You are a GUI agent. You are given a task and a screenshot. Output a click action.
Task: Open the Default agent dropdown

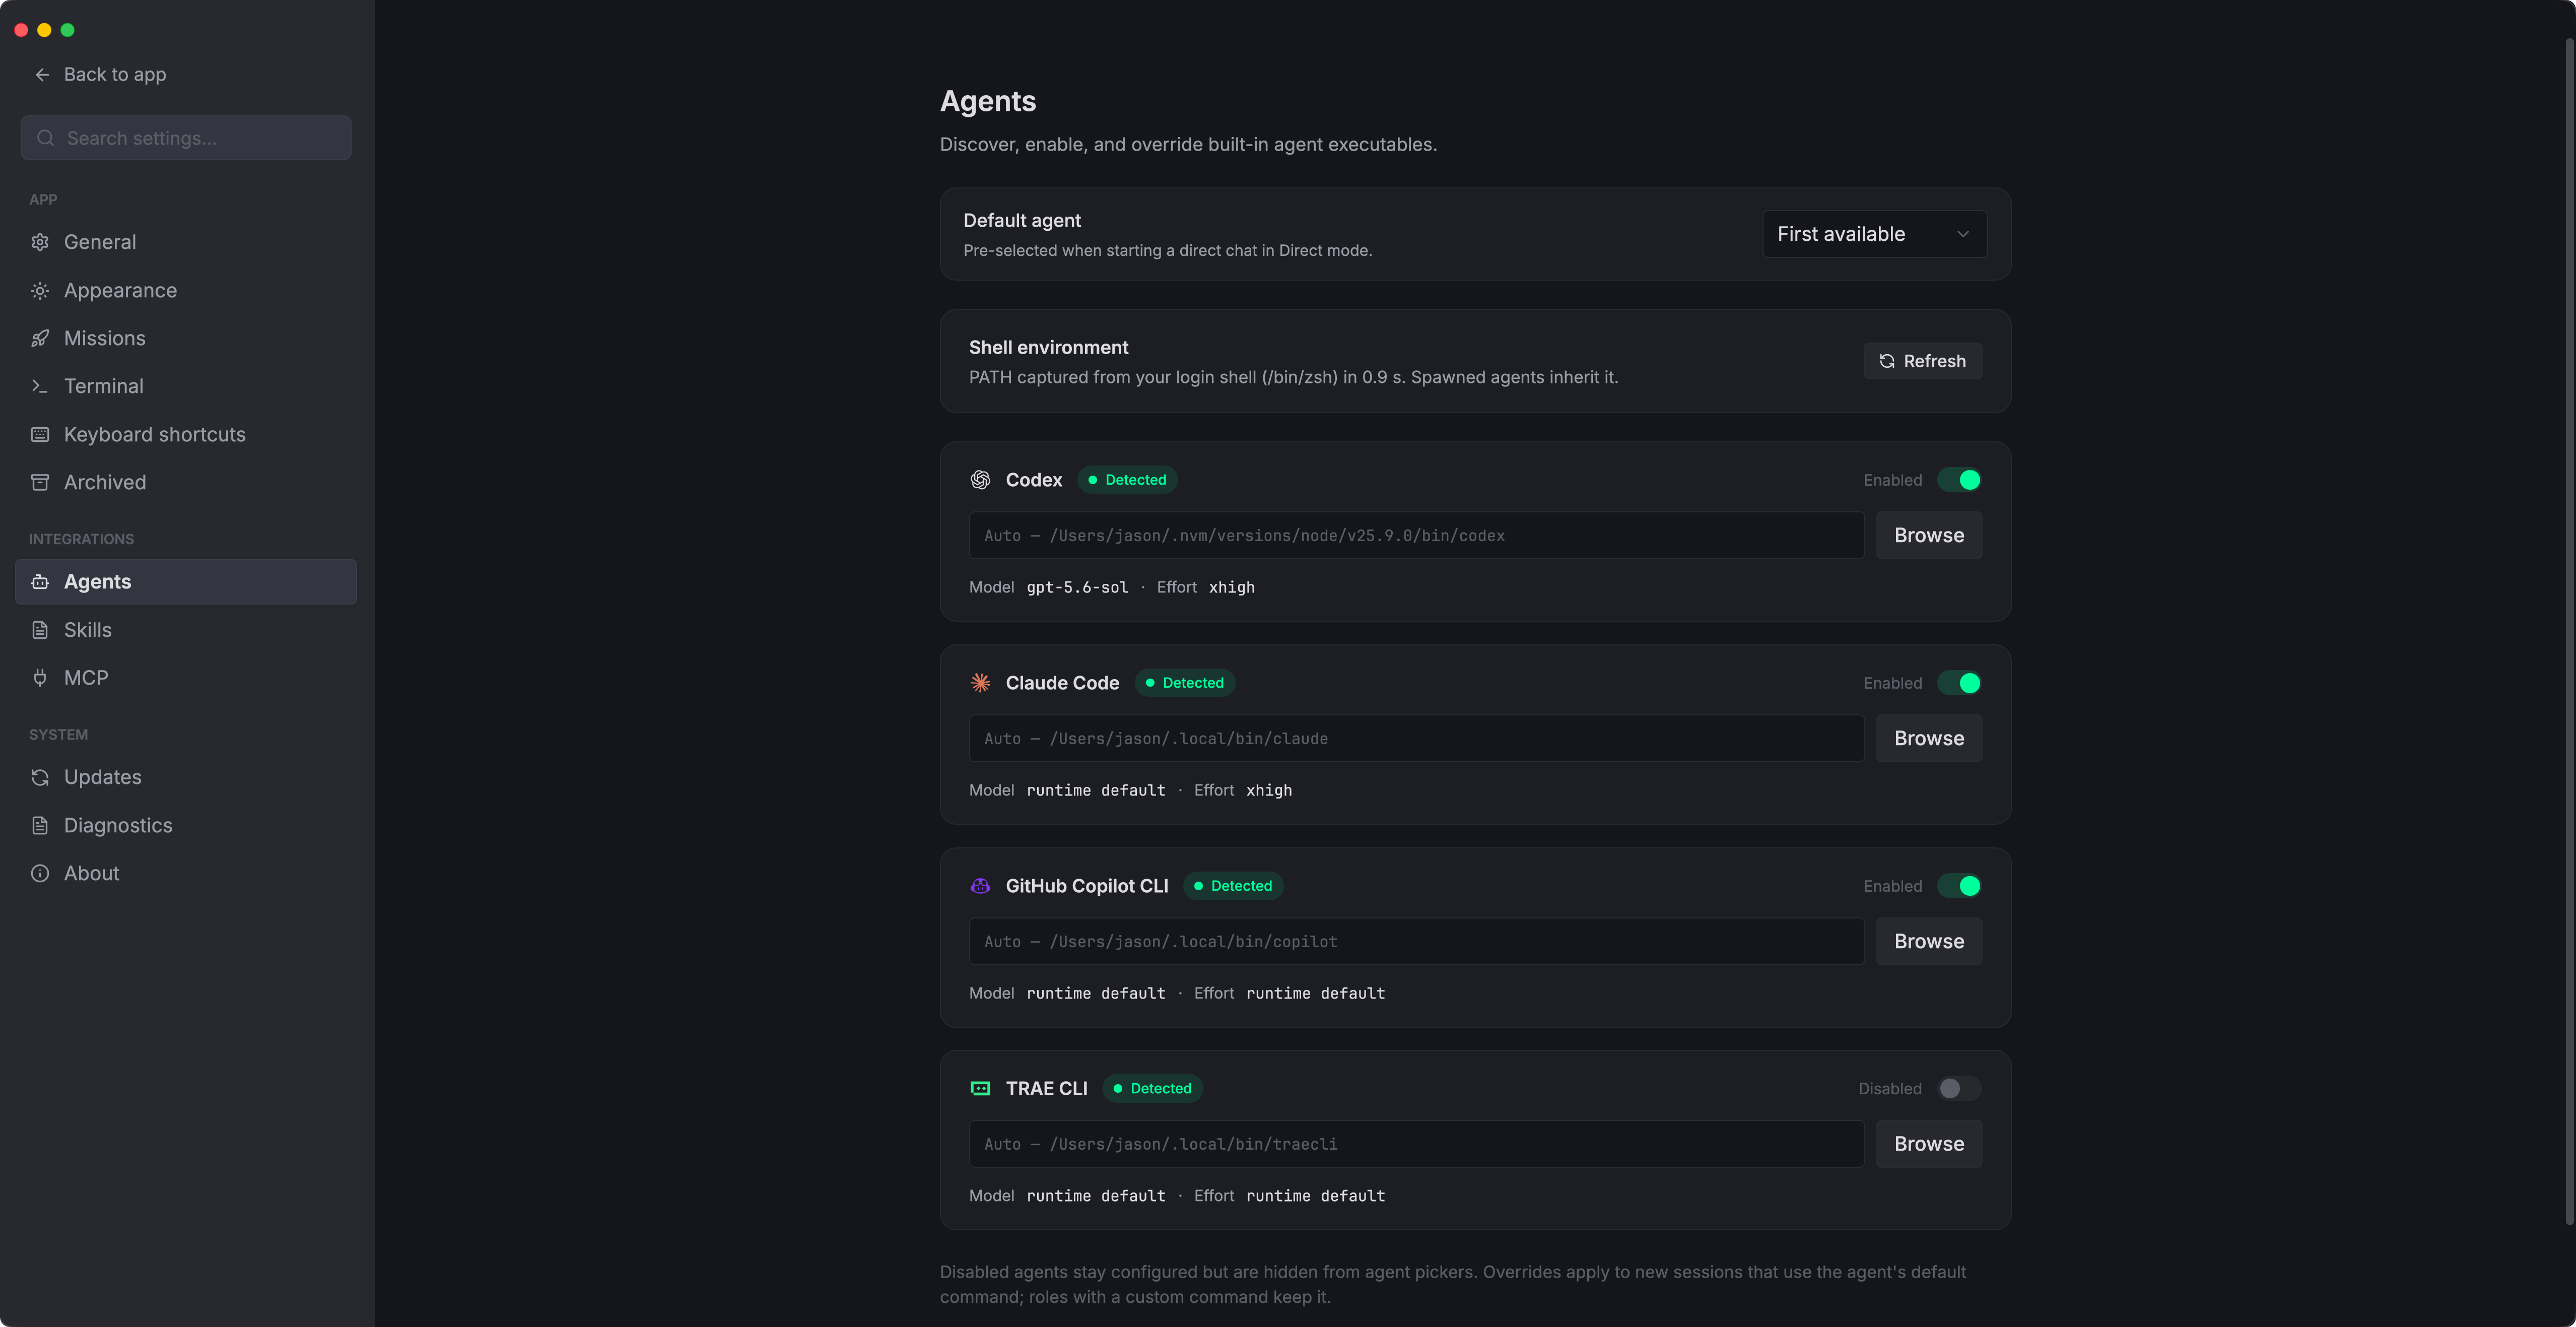(x=1874, y=234)
